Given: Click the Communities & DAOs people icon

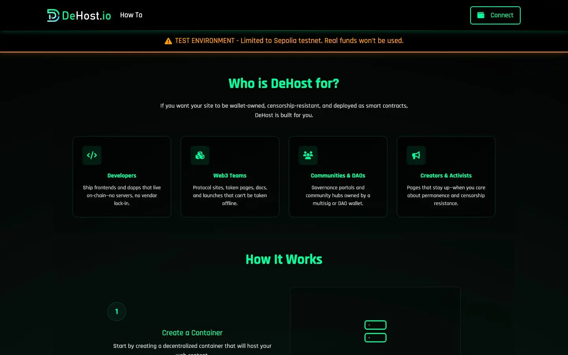Looking at the screenshot, I should coord(308,155).
